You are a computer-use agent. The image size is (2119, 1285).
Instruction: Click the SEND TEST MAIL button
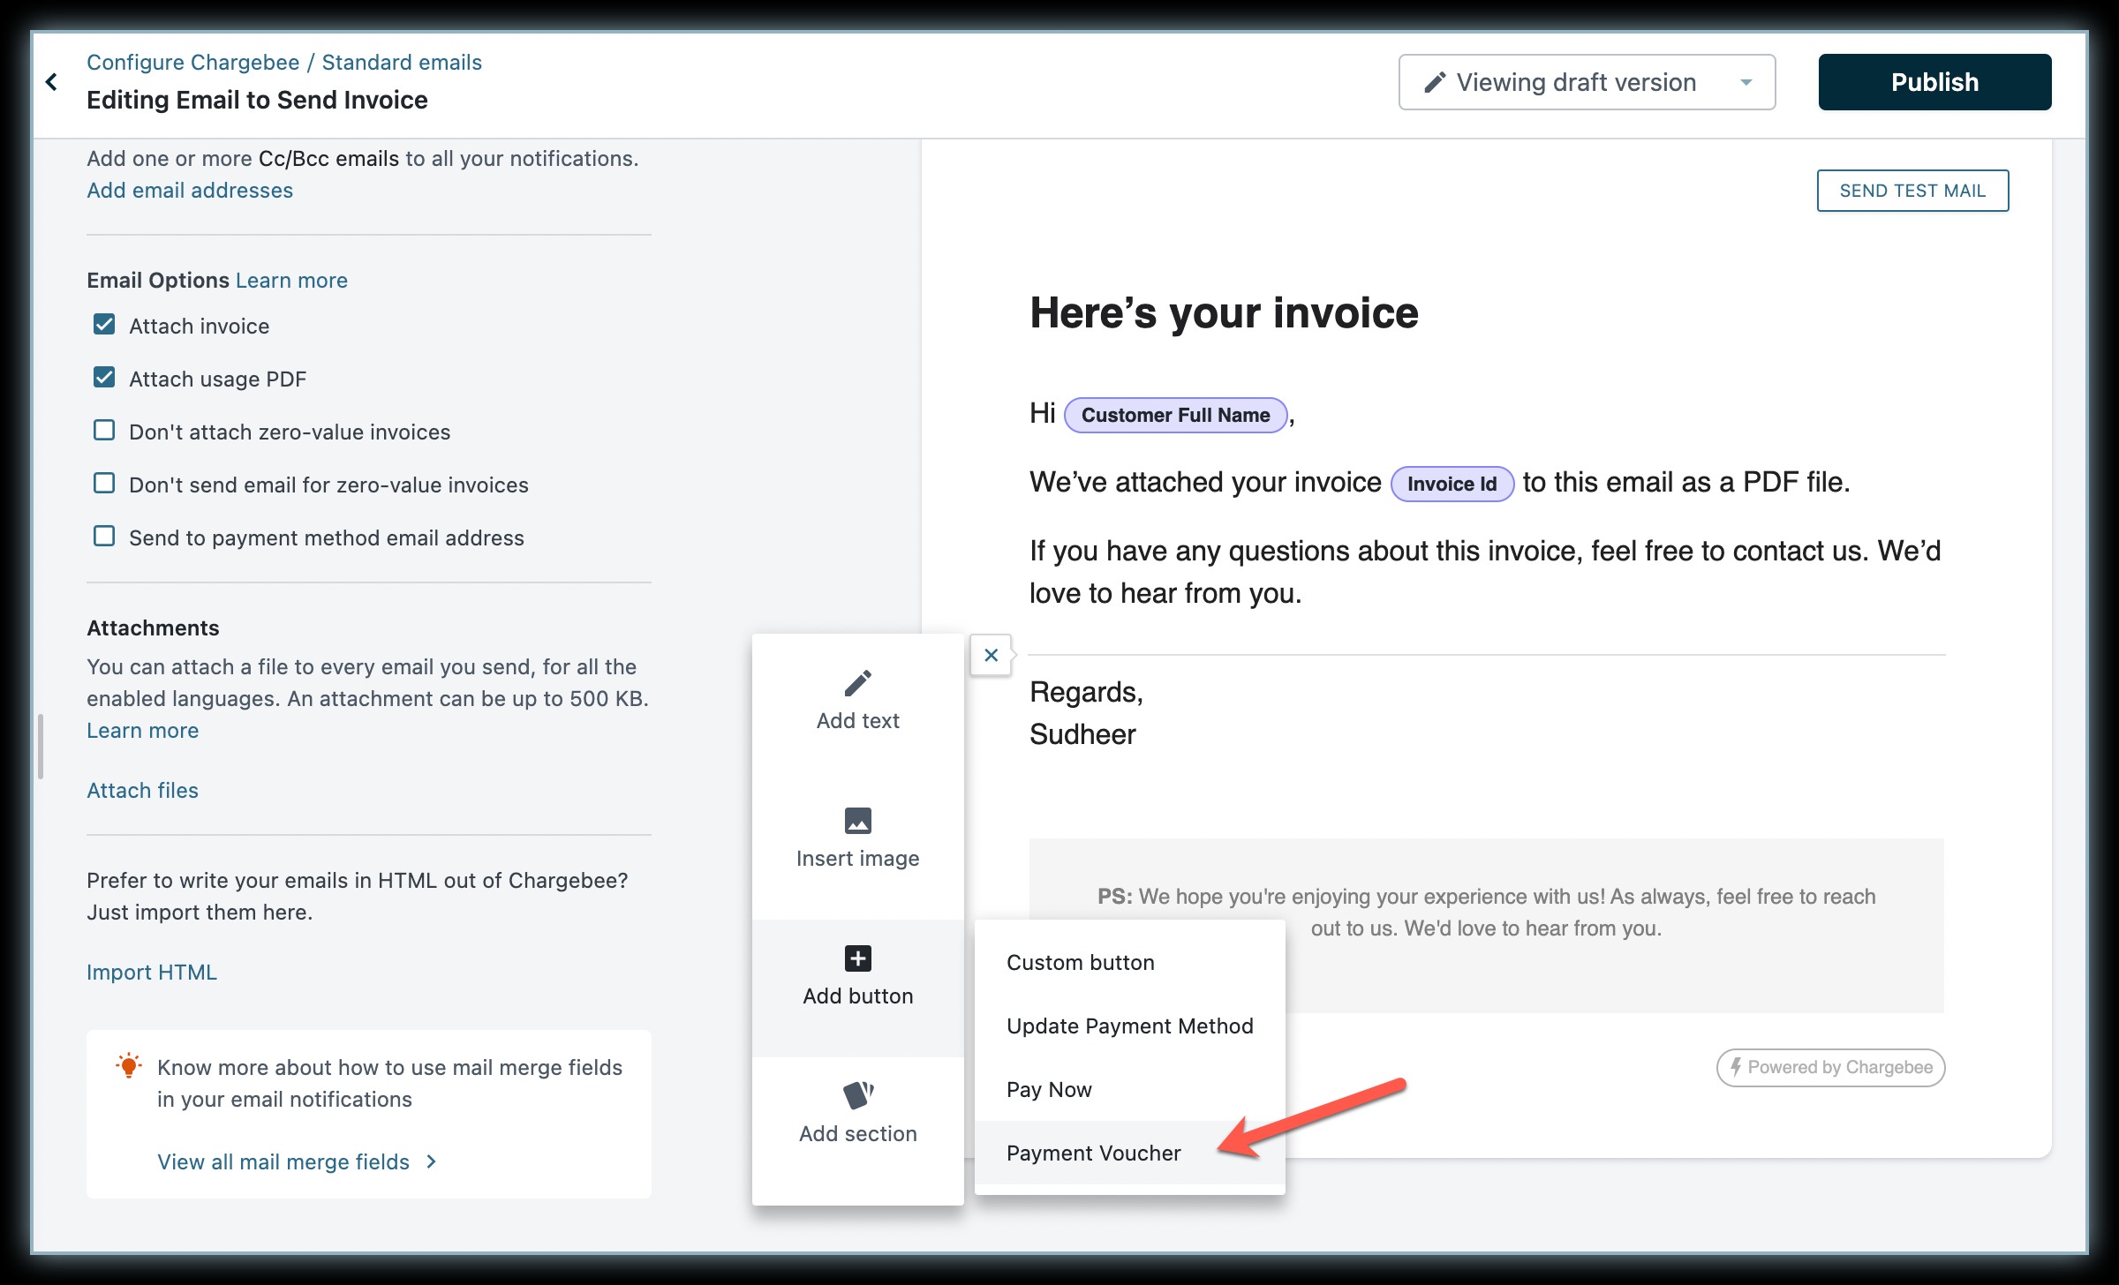1912,191
